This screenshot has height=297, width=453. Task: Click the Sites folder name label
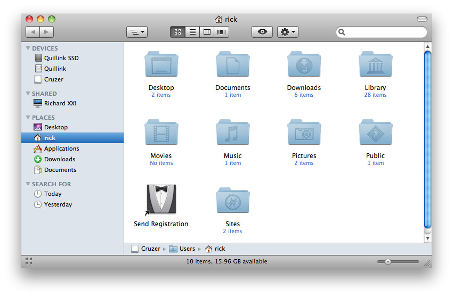(x=232, y=224)
